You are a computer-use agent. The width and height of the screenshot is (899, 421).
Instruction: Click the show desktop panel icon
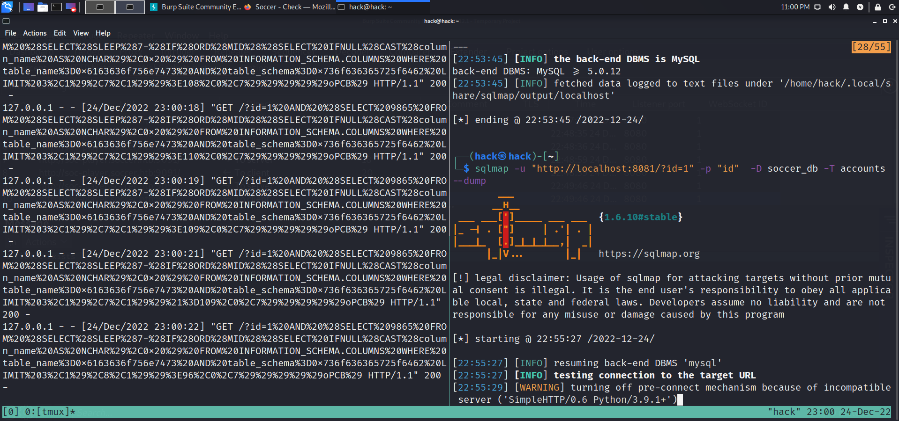(x=29, y=7)
